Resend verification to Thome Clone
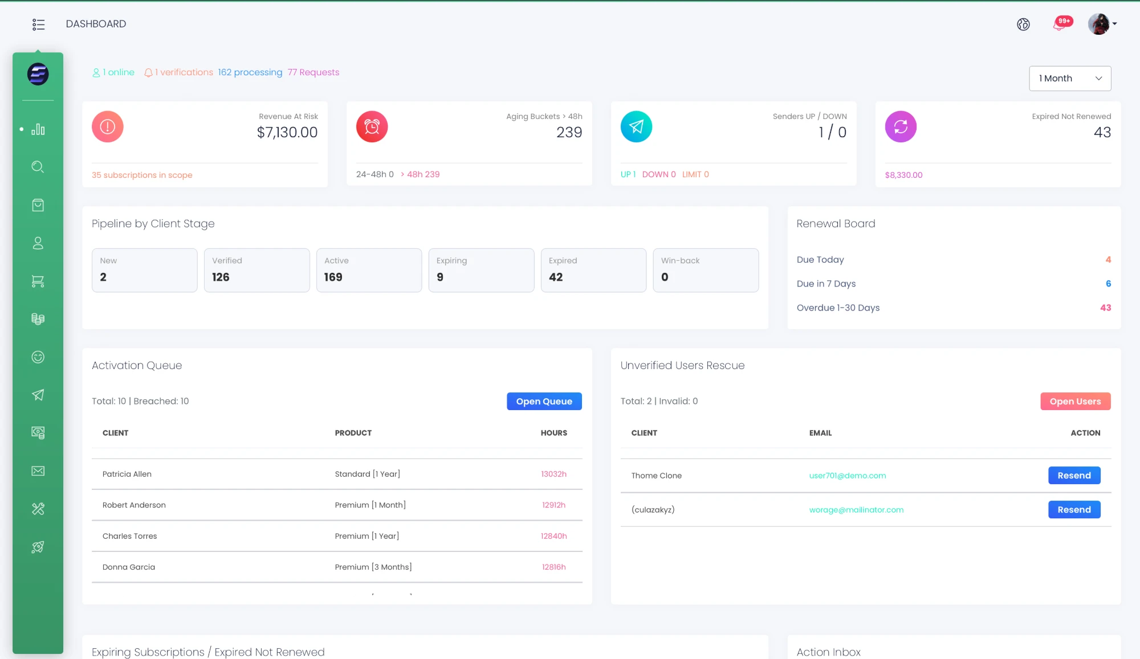This screenshot has width=1140, height=659. (1074, 476)
